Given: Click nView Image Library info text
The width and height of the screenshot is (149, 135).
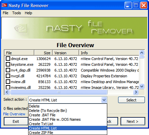Looking at the screenshot, I should click(x=110, y=88).
